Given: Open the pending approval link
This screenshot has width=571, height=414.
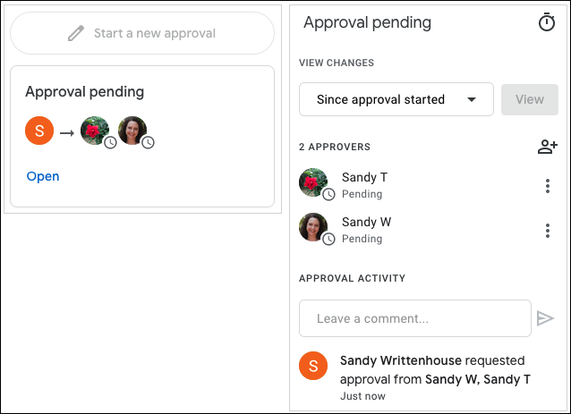Looking at the screenshot, I should (x=43, y=176).
